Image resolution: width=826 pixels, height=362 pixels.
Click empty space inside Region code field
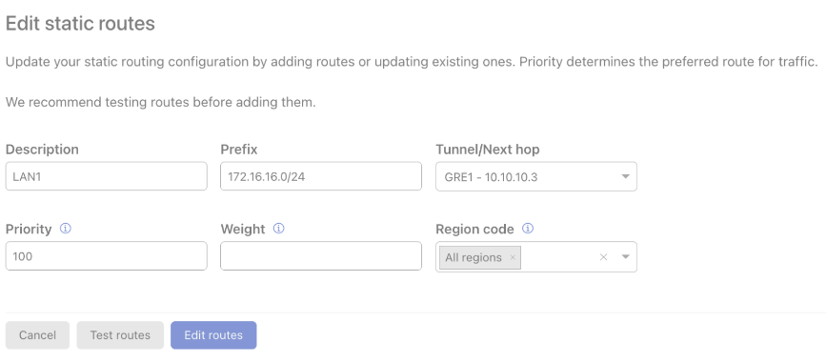click(558, 257)
